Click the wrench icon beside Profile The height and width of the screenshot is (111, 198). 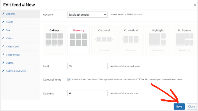(3, 22)
